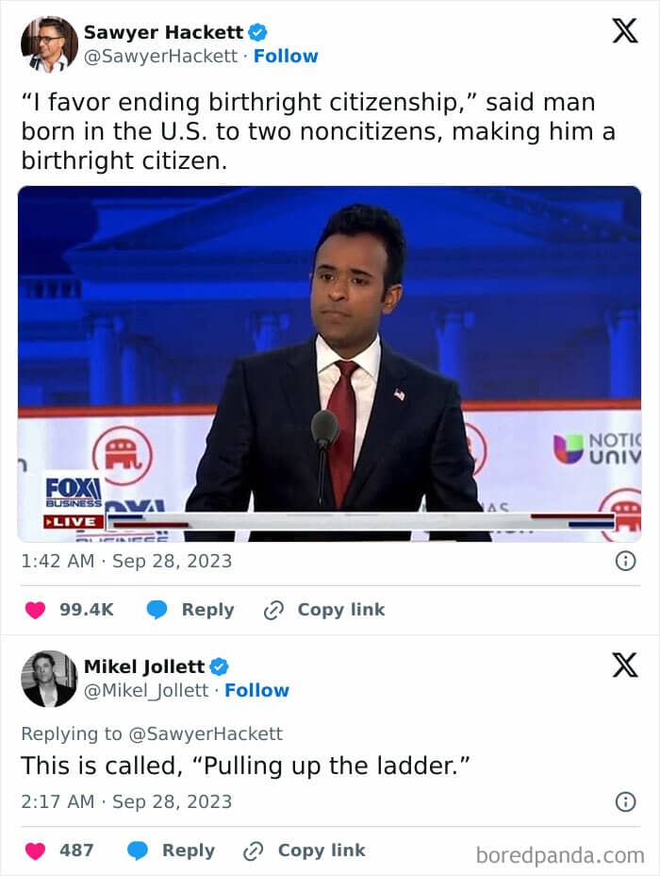660x876 pixels.
Task: Click the X logo on Sawyer Hackett's tweet
Action: [624, 31]
